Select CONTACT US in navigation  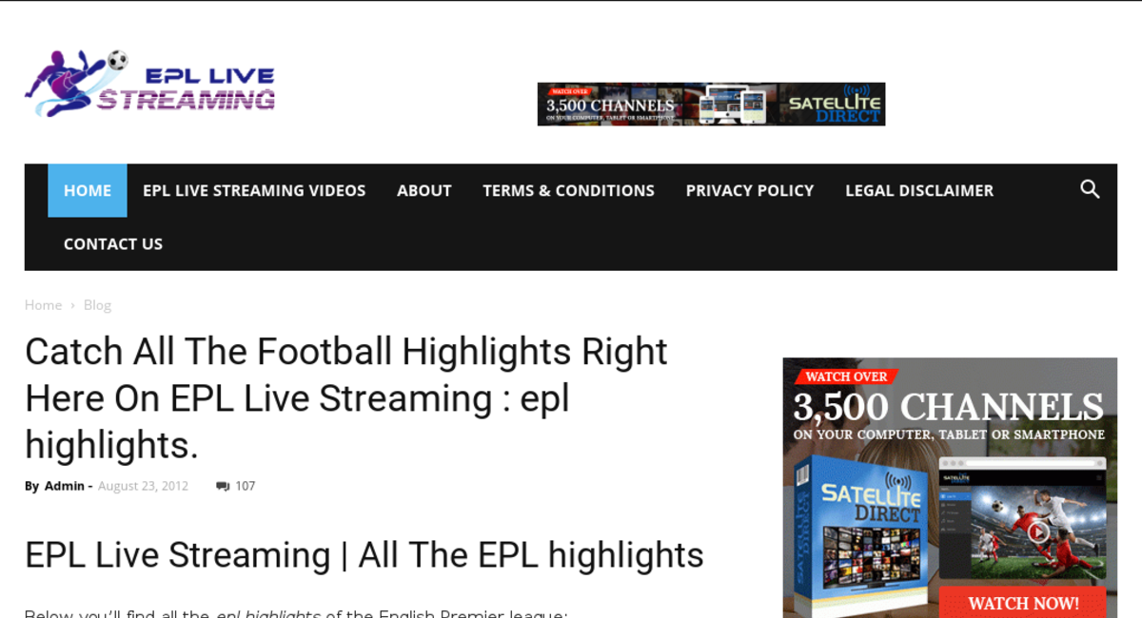coord(113,243)
